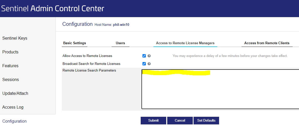Navigate to Features in sidebar
Image resolution: width=299 pixels, height=128 pixels.
(x=10, y=66)
